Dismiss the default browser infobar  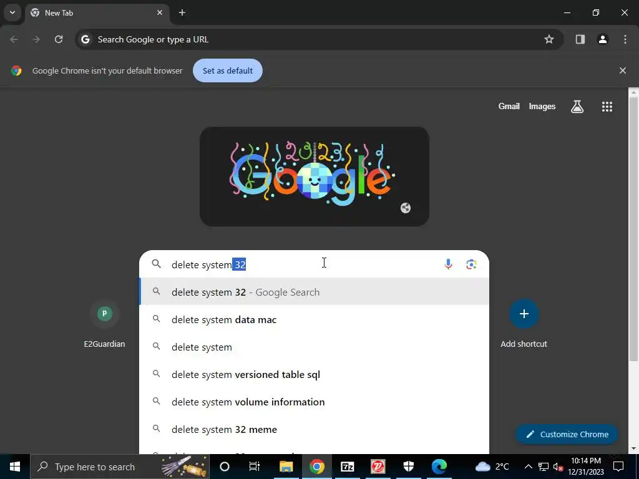pyautogui.click(x=623, y=70)
